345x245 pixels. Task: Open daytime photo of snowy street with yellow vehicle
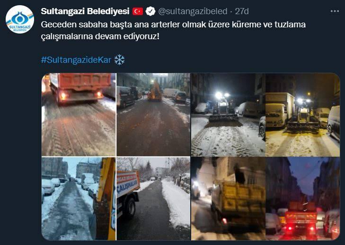point(79,199)
